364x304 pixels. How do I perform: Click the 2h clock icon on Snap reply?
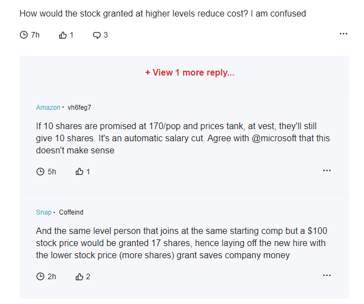[x=40, y=276]
